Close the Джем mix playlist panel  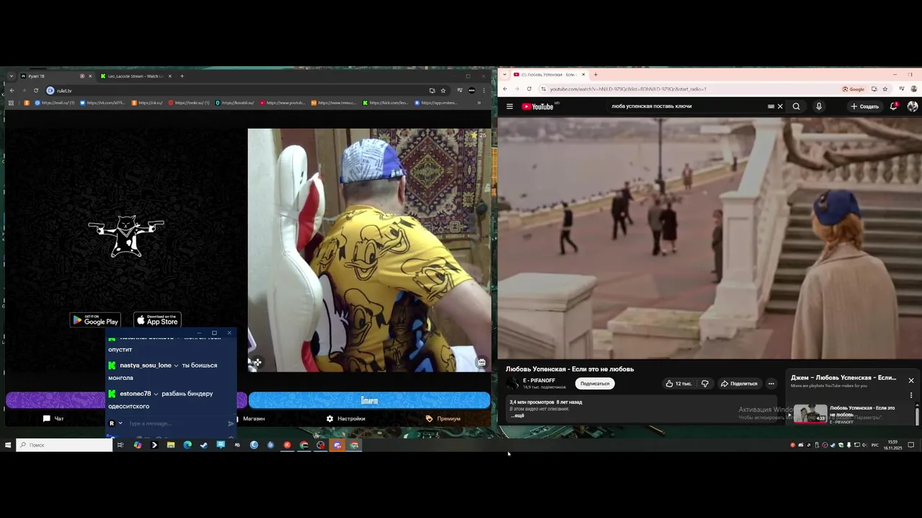pyautogui.click(x=910, y=381)
